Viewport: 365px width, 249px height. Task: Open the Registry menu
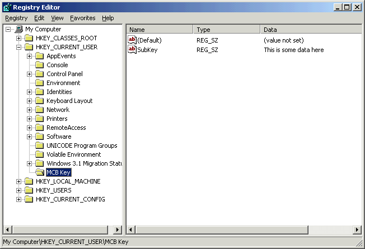pos(16,18)
